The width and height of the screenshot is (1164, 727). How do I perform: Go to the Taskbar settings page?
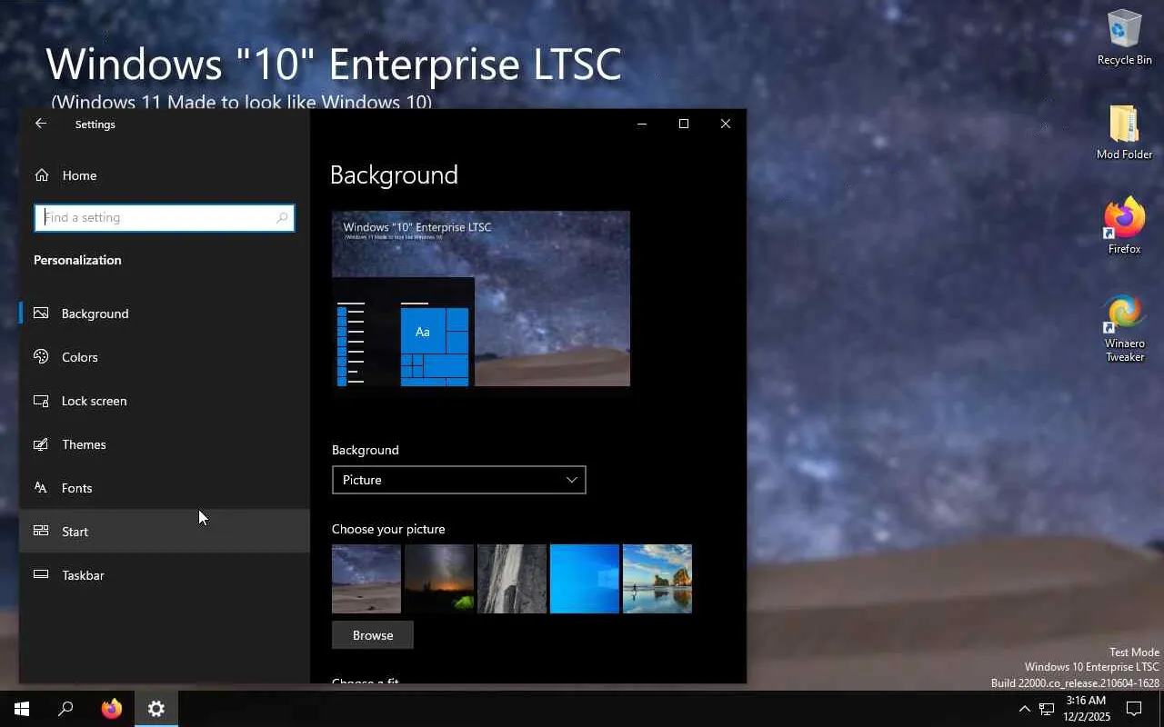coord(165,575)
